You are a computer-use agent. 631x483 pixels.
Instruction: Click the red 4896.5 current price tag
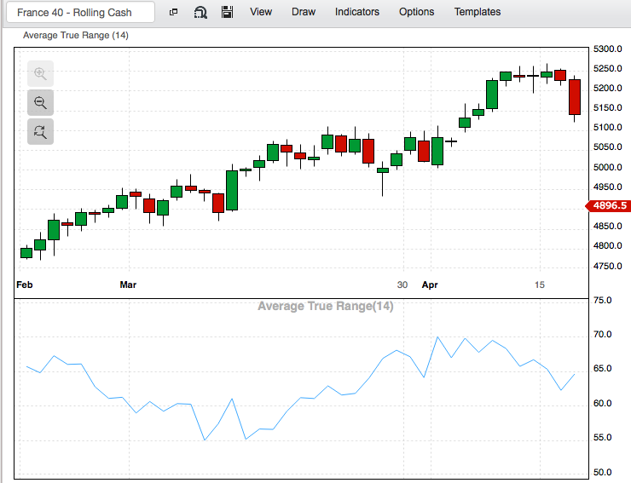[x=608, y=205]
